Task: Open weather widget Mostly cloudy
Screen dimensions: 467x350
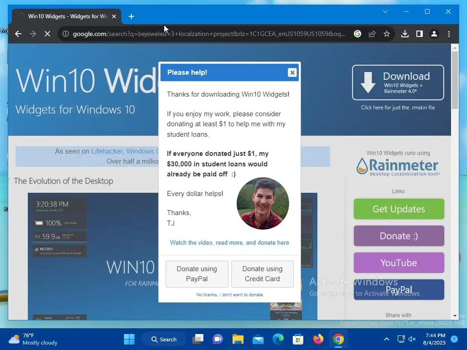Action: [x=33, y=339]
